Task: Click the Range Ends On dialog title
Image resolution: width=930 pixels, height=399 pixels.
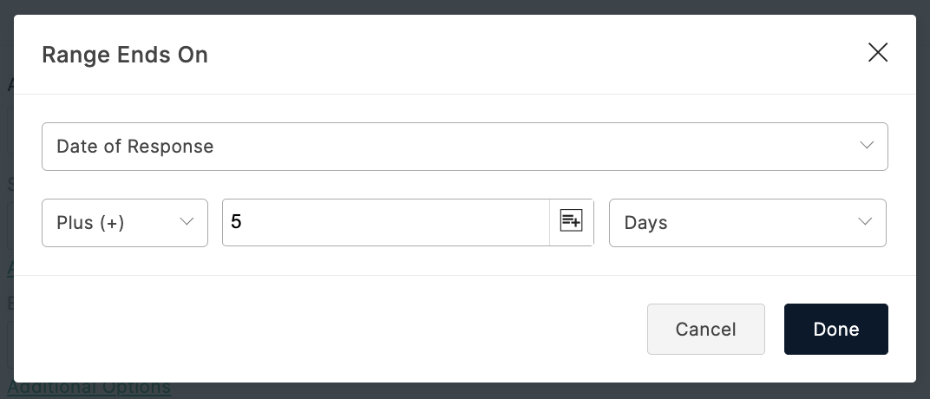Action: click(125, 55)
